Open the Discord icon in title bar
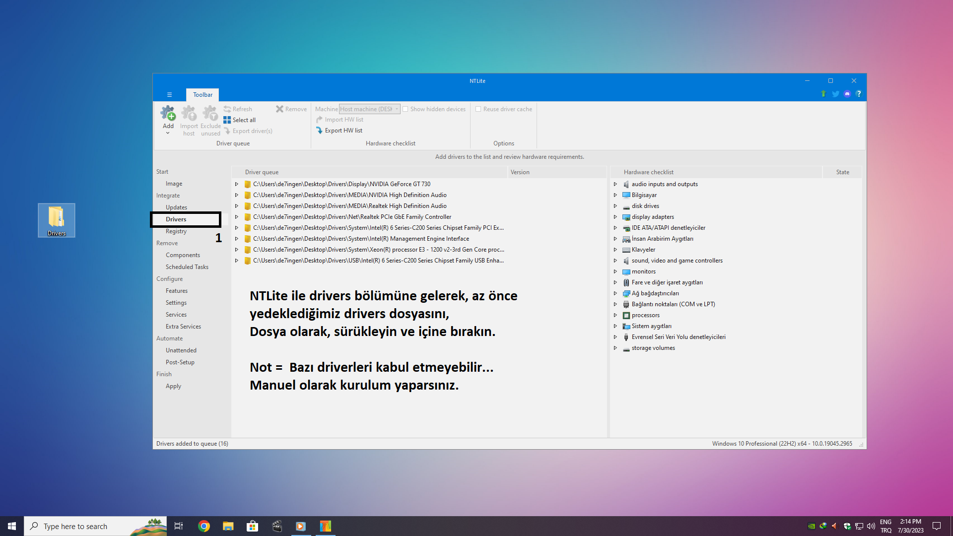This screenshot has width=953, height=536. click(x=847, y=94)
